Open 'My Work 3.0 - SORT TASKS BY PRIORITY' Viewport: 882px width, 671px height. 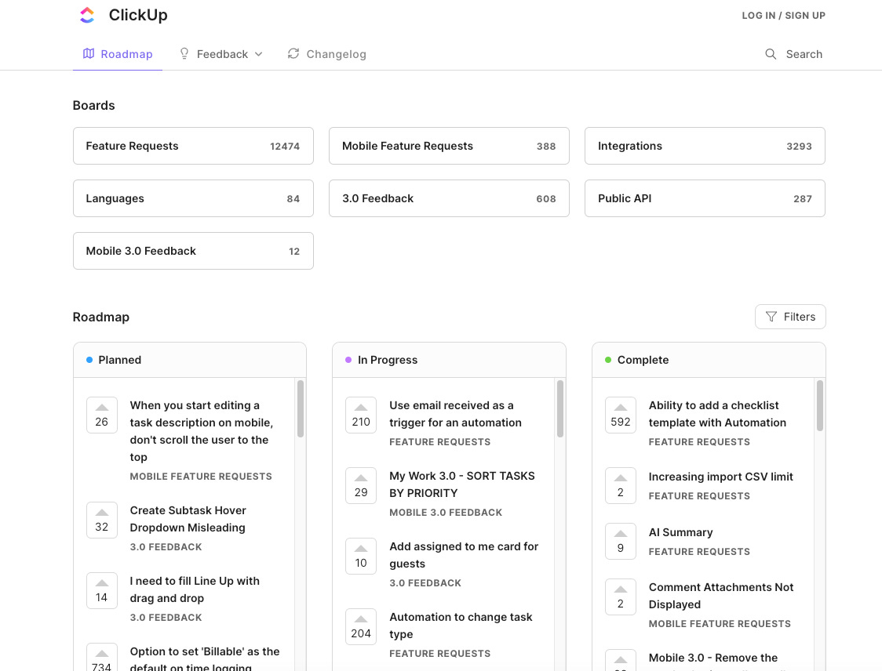coord(462,484)
